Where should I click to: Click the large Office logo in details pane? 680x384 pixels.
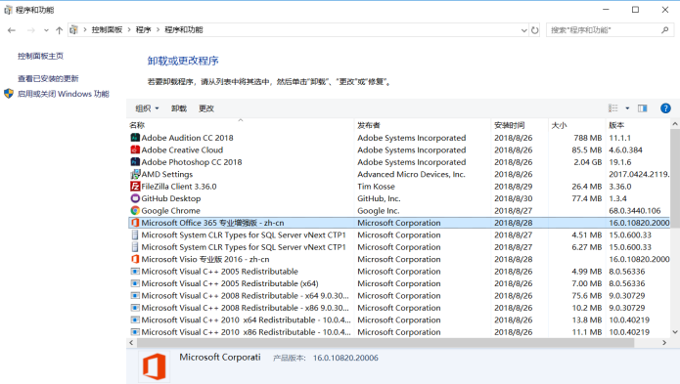point(155,366)
